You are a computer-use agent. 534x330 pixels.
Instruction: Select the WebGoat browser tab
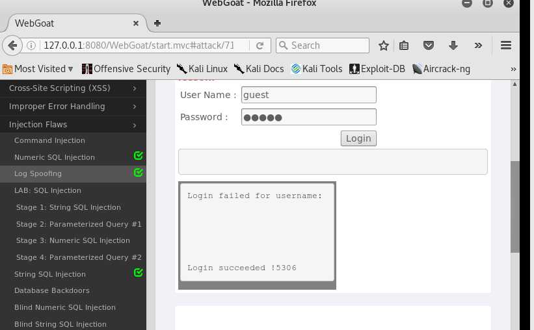(x=77, y=23)
